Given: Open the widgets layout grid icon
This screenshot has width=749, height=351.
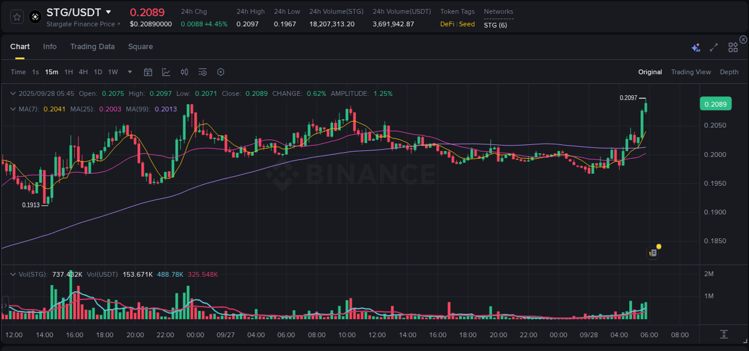Looking at the screenshot, I should tap(733, 47).
